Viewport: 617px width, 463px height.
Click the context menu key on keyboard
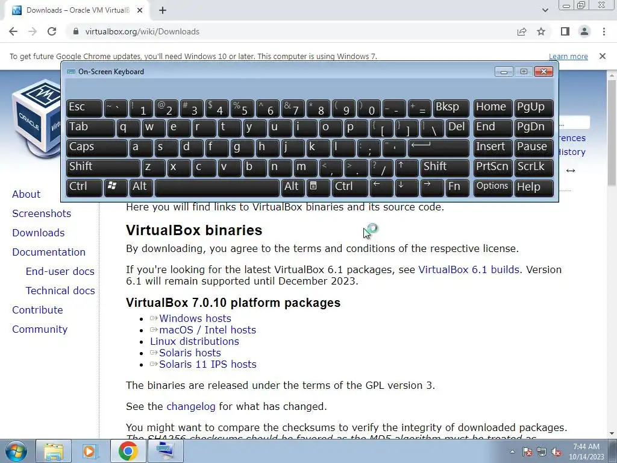pos(318,187)
